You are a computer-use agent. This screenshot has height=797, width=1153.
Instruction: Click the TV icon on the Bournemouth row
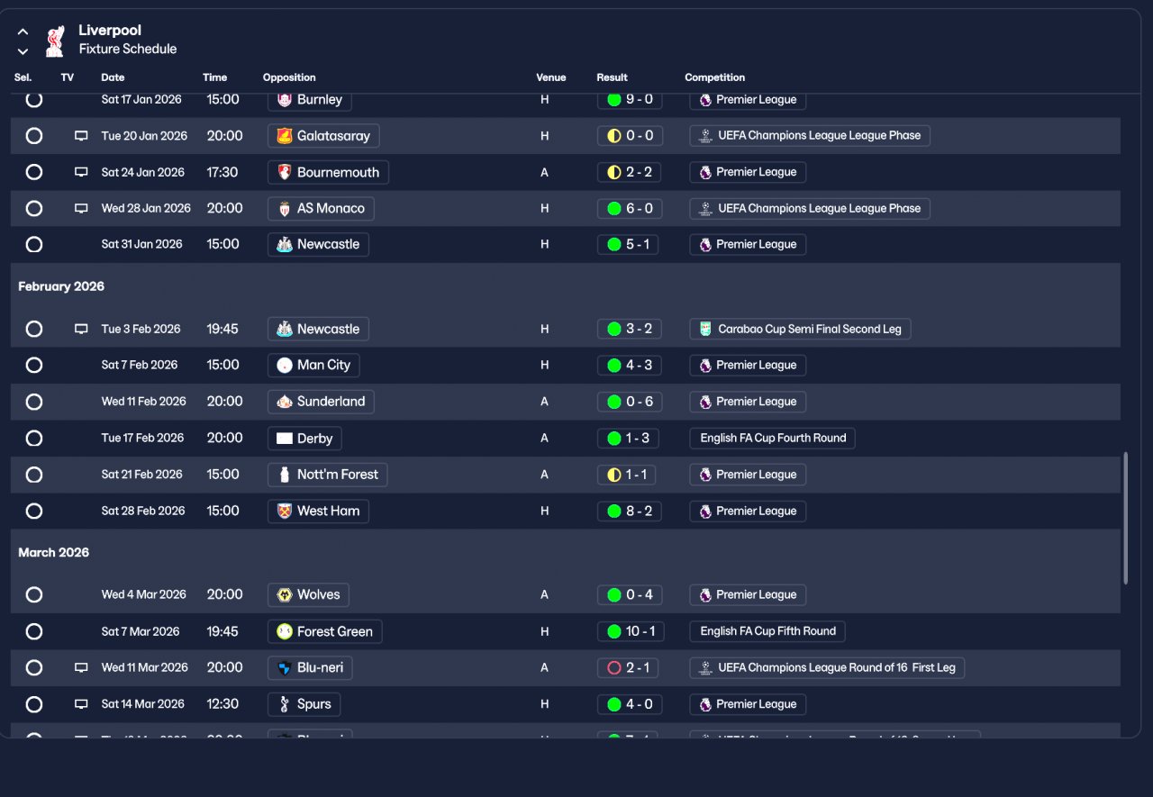[x=81, y=172]
